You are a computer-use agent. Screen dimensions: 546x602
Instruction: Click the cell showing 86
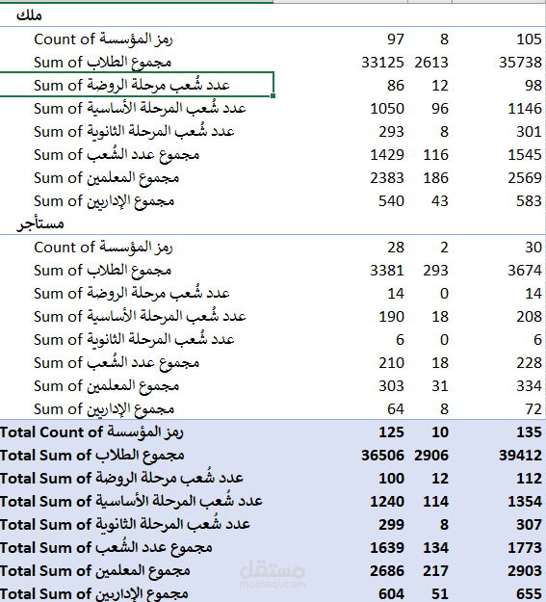point(396,85)
